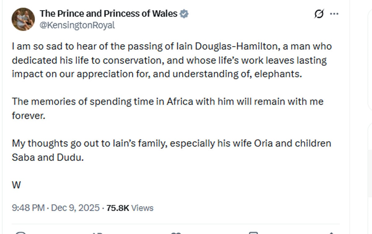Click the words "Saba and Dudu"
Image resolution: width=372 pixels, height=234 pixels.
(x=48, y=157)
